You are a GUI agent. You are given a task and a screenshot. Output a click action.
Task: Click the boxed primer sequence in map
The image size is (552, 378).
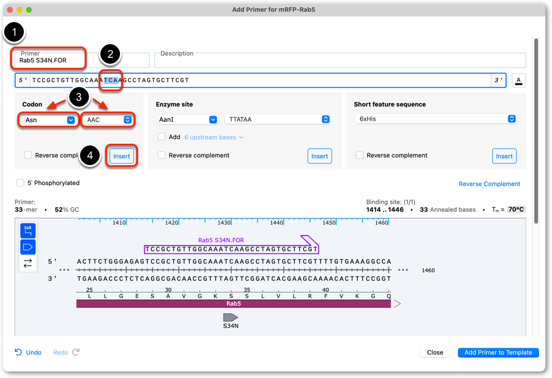[231, 249]
